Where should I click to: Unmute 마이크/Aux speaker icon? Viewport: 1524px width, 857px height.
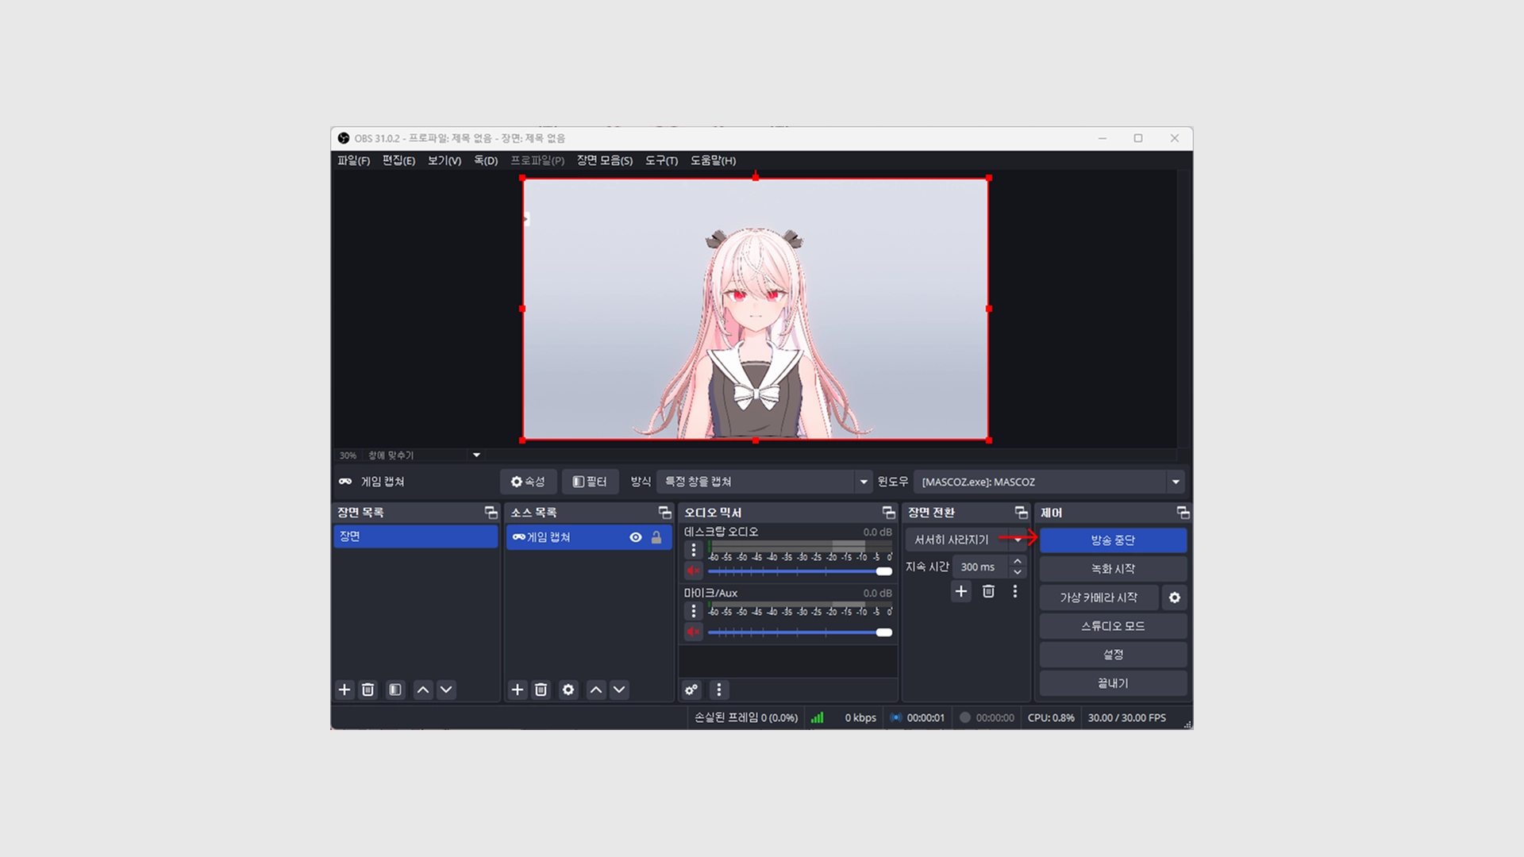(x=694, y=632)
